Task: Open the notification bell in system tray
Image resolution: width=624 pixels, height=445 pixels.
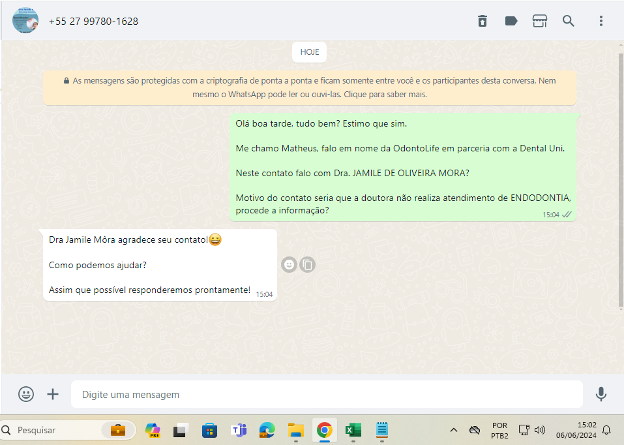Action: (606, 430)
